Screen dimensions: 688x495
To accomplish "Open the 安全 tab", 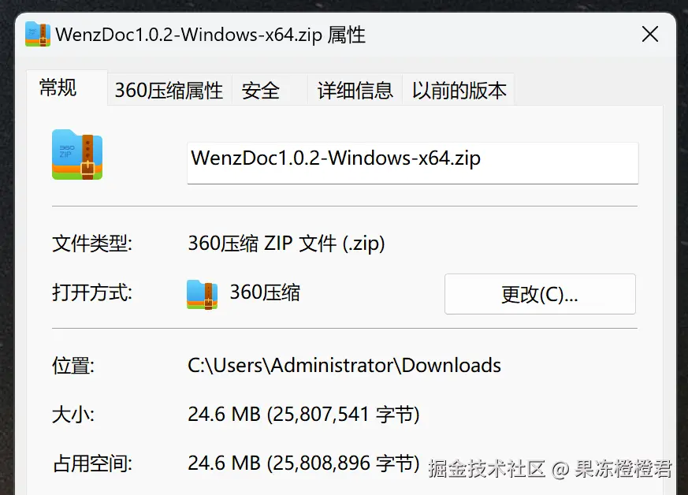I will [x=261, y=91].
